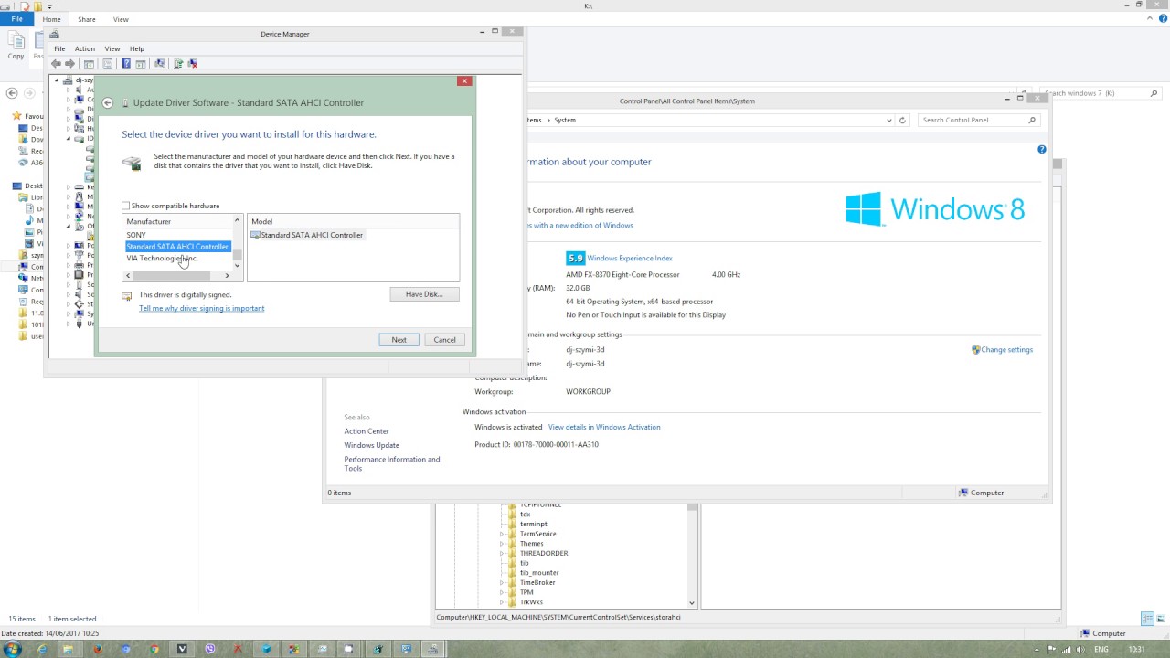Expand THREADORDER key in Registry Editor
This screenshot has width=1170, height=658.
pos(501,553)
